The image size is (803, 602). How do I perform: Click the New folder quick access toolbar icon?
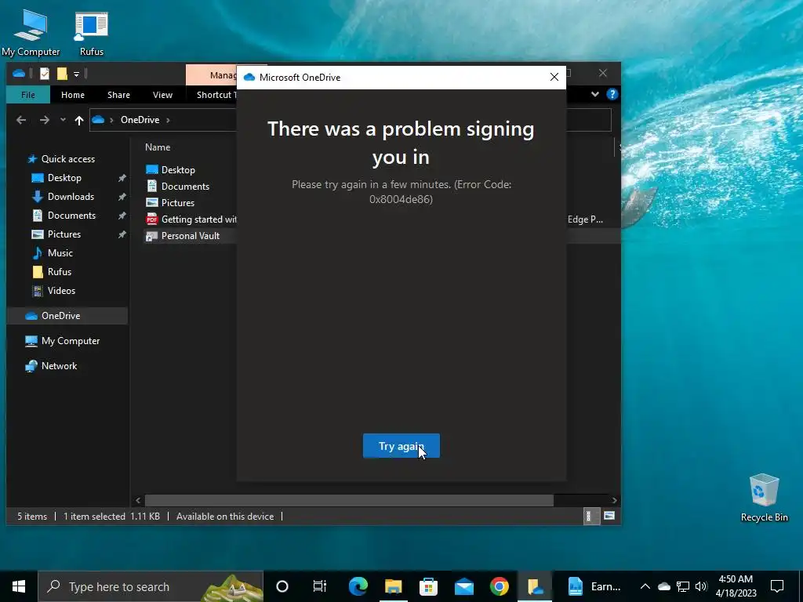pos(62,74)
